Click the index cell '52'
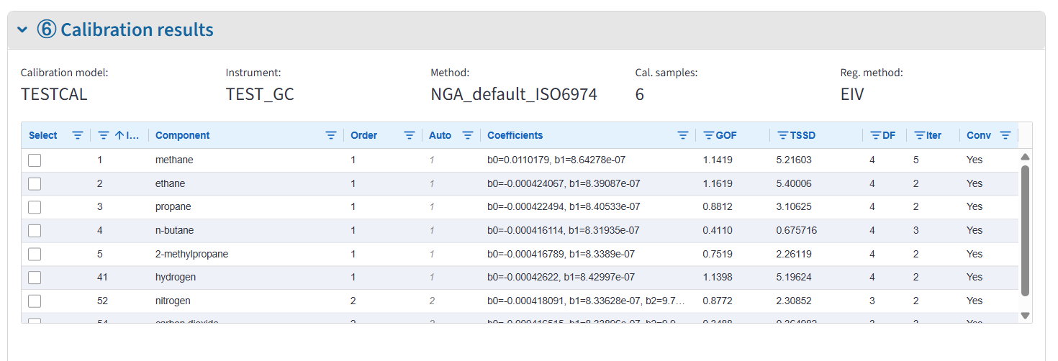 click(x=102, y=301)
